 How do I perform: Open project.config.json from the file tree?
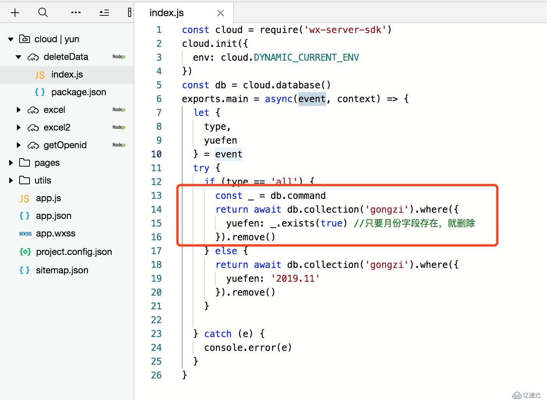pyautogui.click(x=74, y=252)
